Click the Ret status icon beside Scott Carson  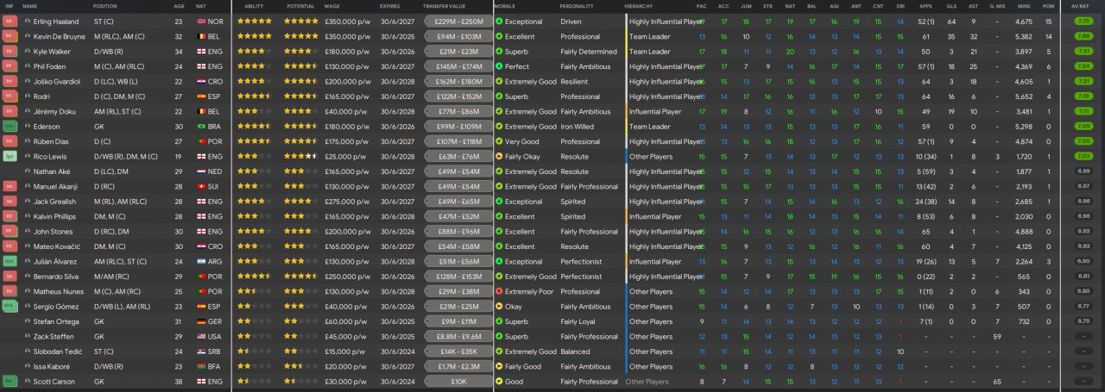(x=10, y=381)
